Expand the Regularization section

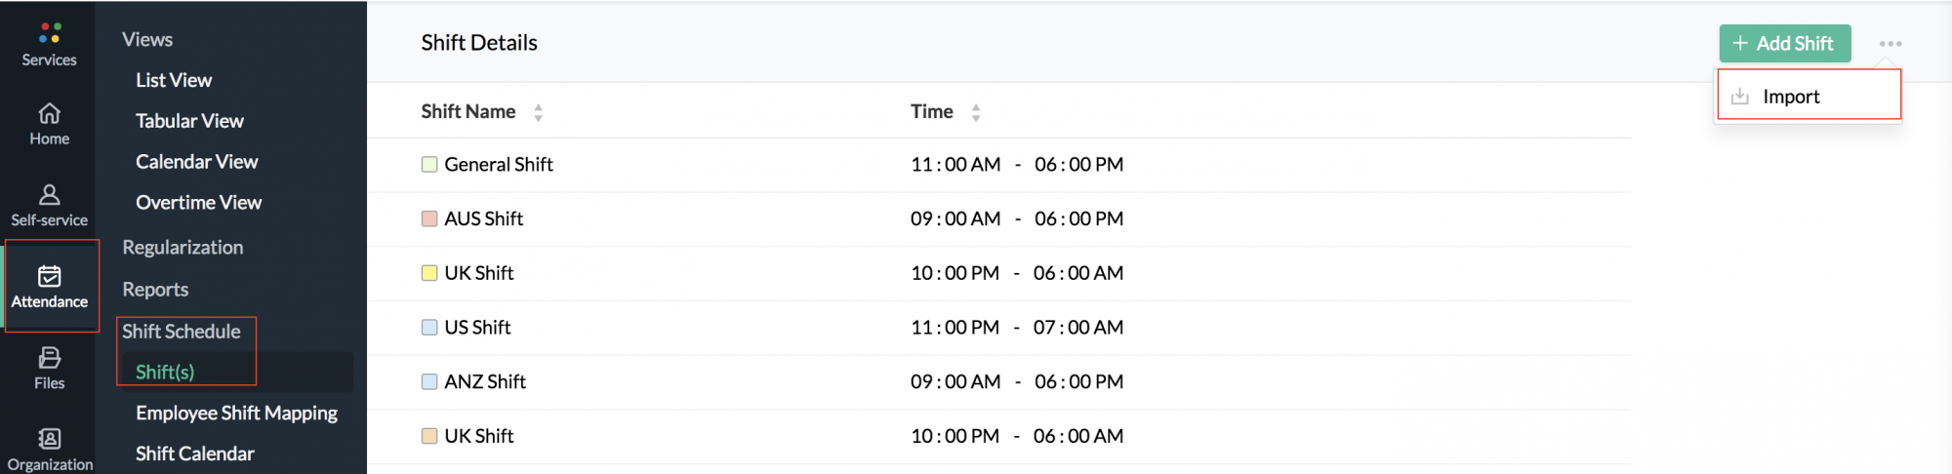click(x=183, y=248)
